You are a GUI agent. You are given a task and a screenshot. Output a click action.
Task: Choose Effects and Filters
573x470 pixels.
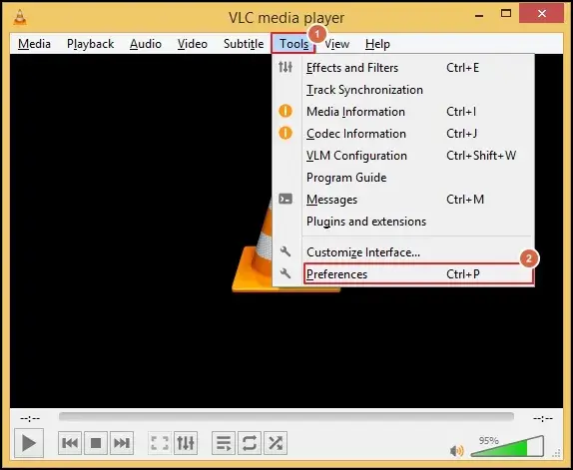pos(403,68)
